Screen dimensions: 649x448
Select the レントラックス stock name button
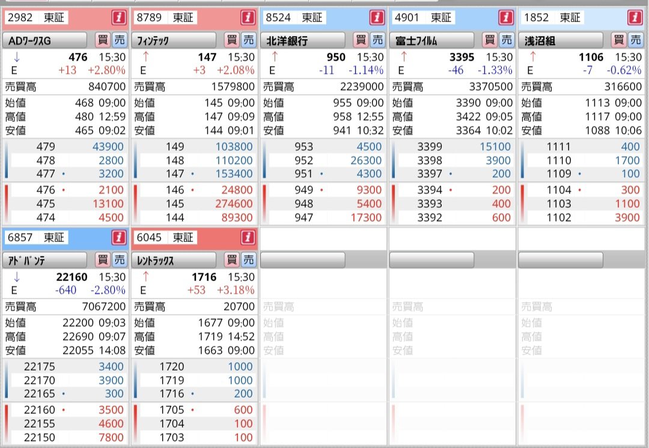[x=174, y=260]
